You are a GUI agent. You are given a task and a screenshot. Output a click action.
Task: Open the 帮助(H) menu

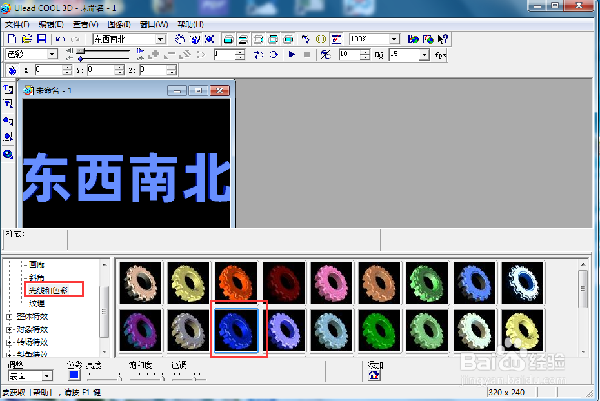coord(190,24)
